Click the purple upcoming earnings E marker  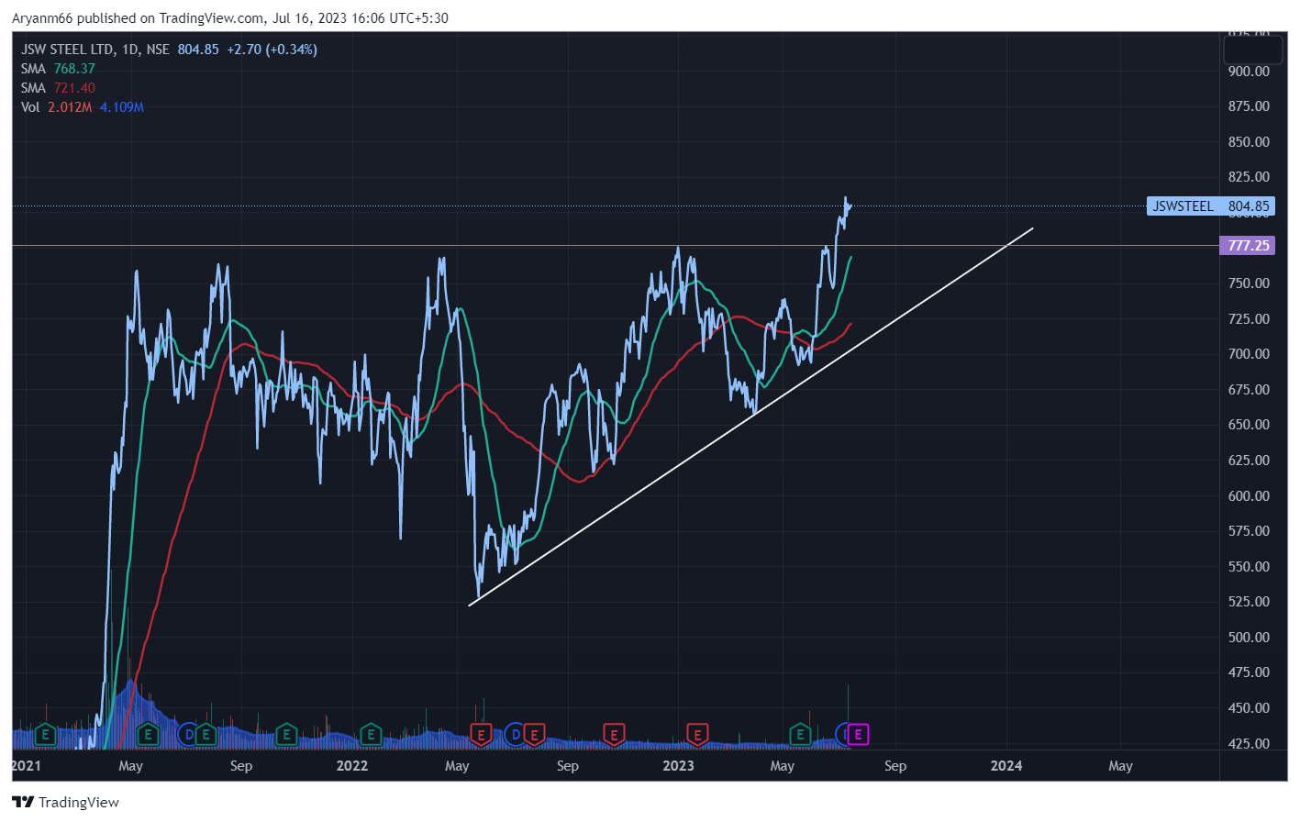858,735
